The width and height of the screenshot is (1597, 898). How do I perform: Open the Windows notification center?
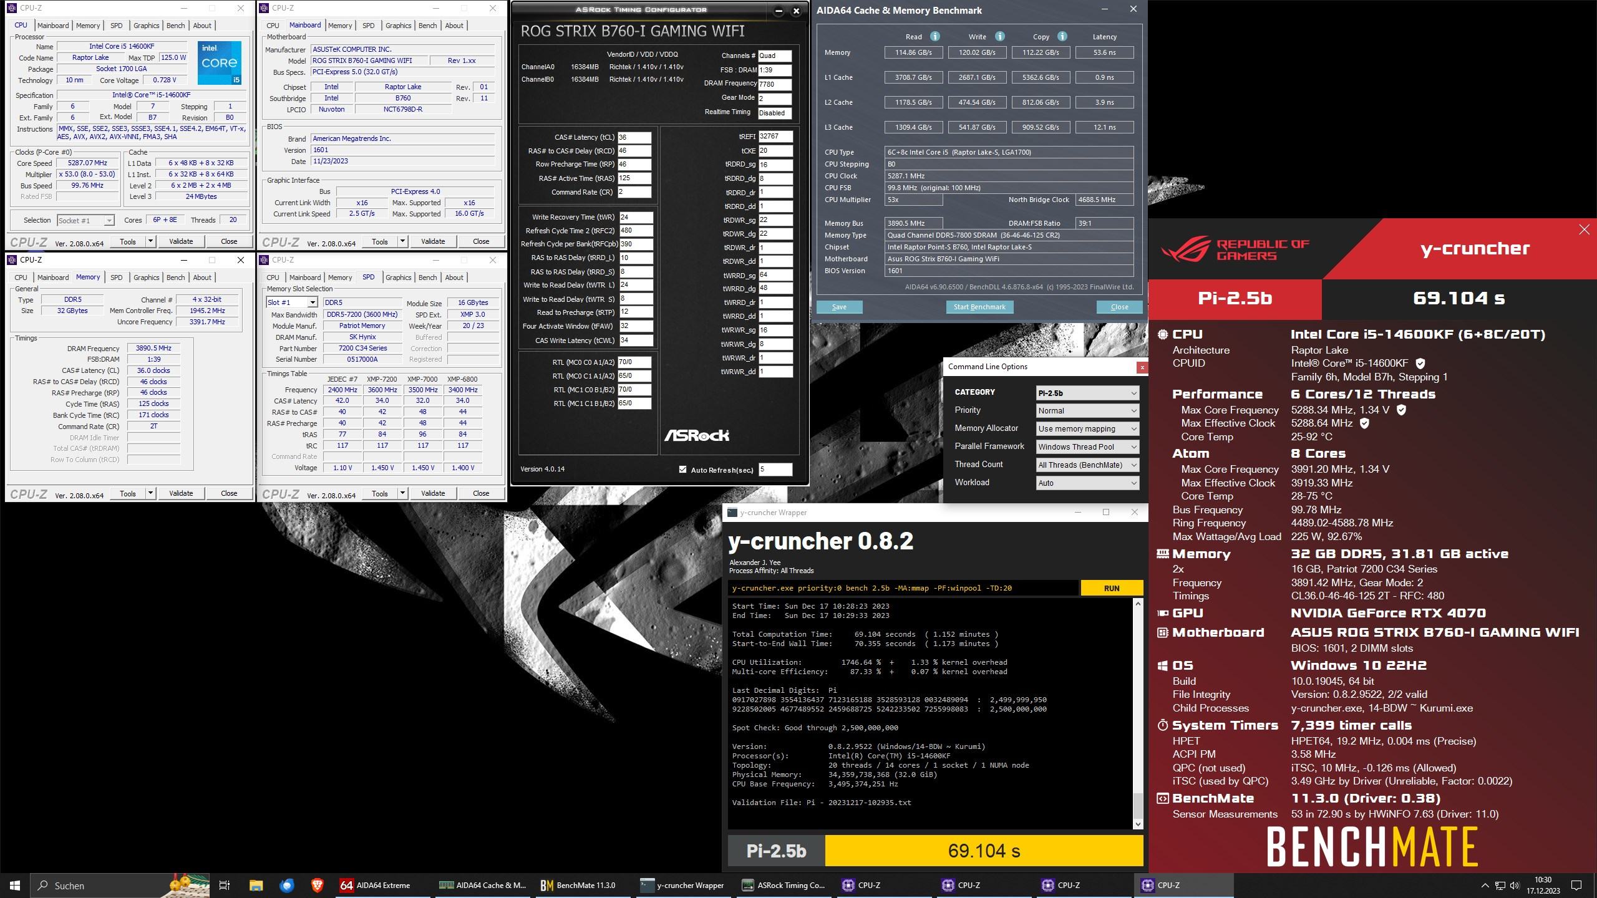[1576, 886]
